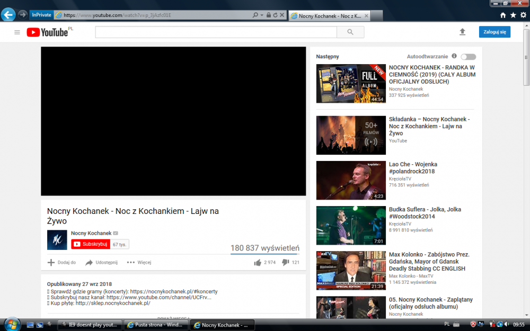Click the Home icon in Internet Explorer

(x=502, y=15)
